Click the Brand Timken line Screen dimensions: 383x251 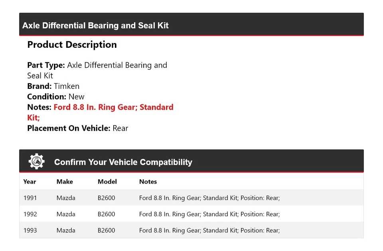pyautogui.click(x=53, y=86)
